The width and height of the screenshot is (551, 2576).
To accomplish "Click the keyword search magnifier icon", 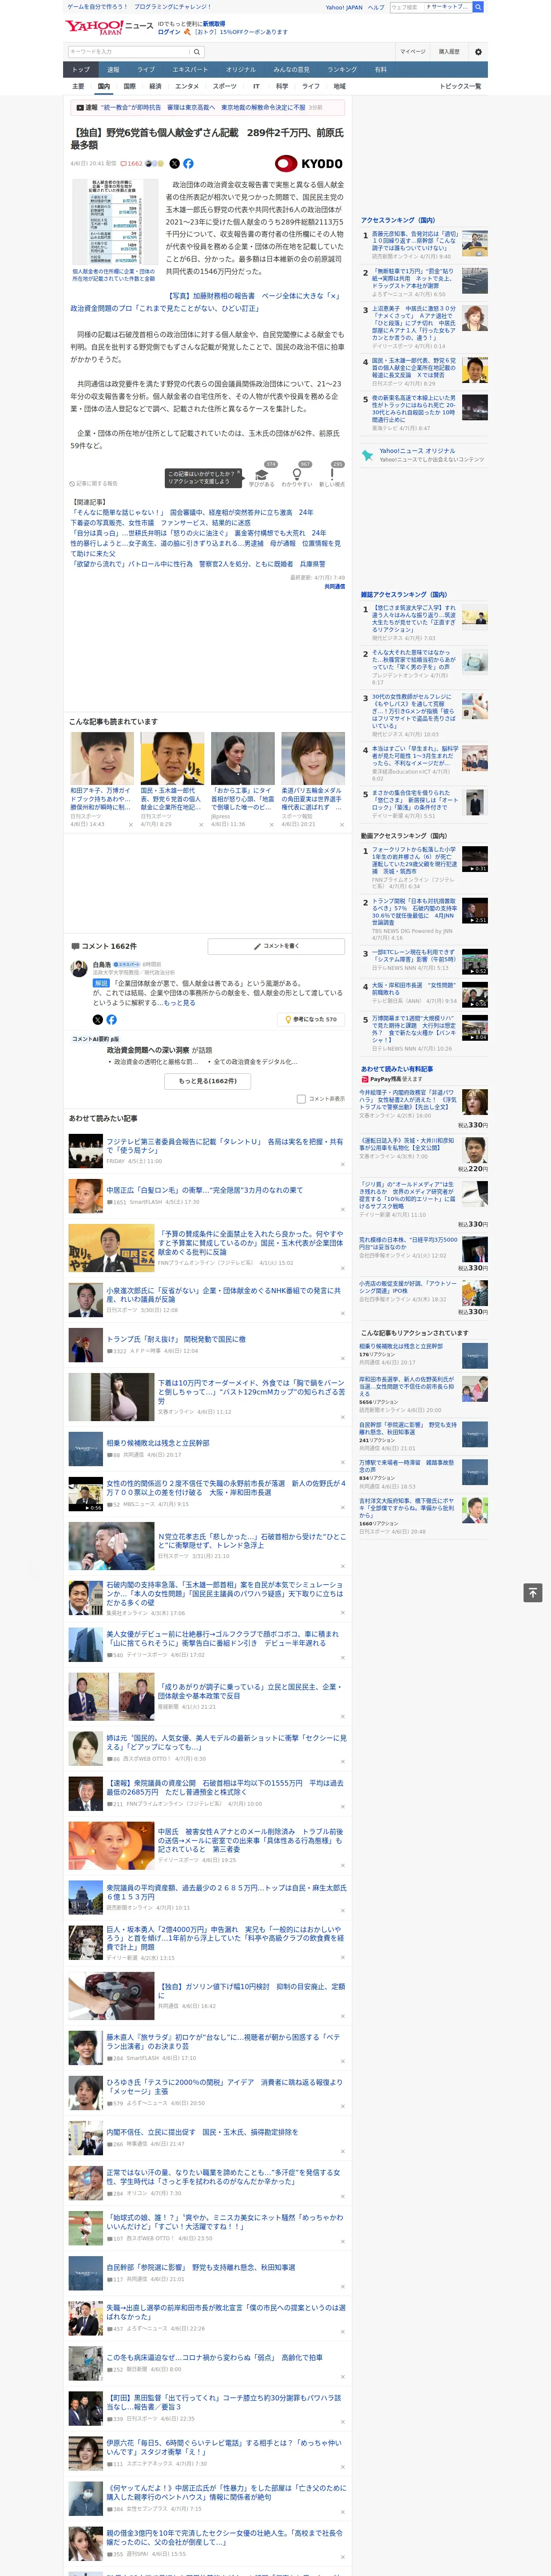I will tap(197, 52).
